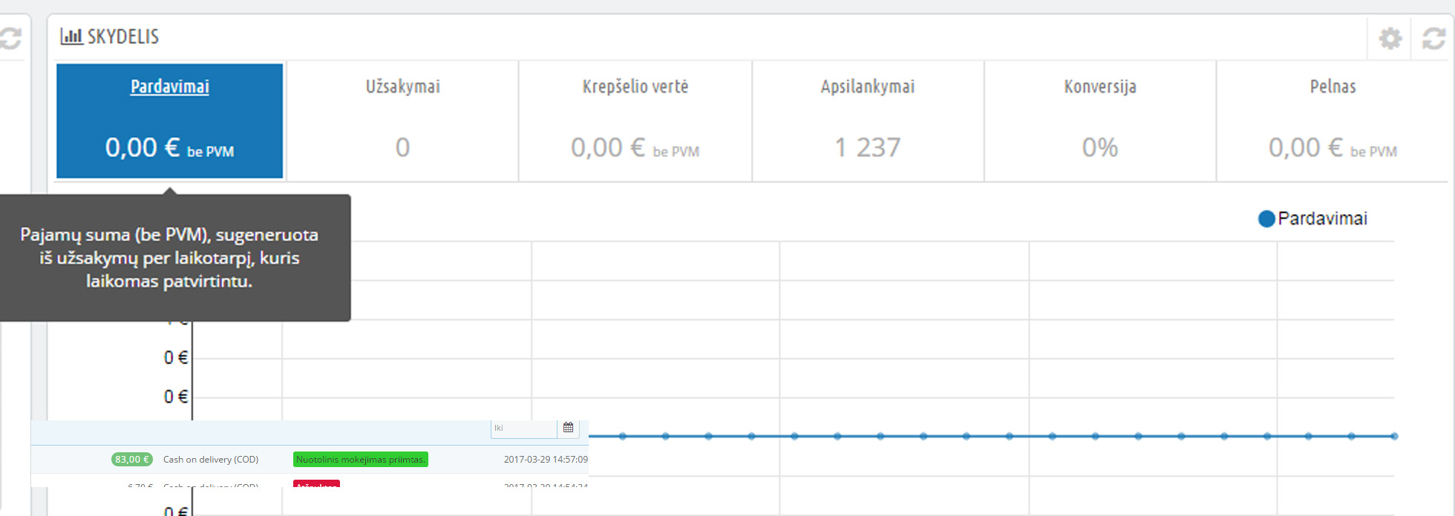Image resolution: width=1455 pixels, height=516 pixels.
Task: Click the Skydelis bar chart icon
Action: (71, 36)
